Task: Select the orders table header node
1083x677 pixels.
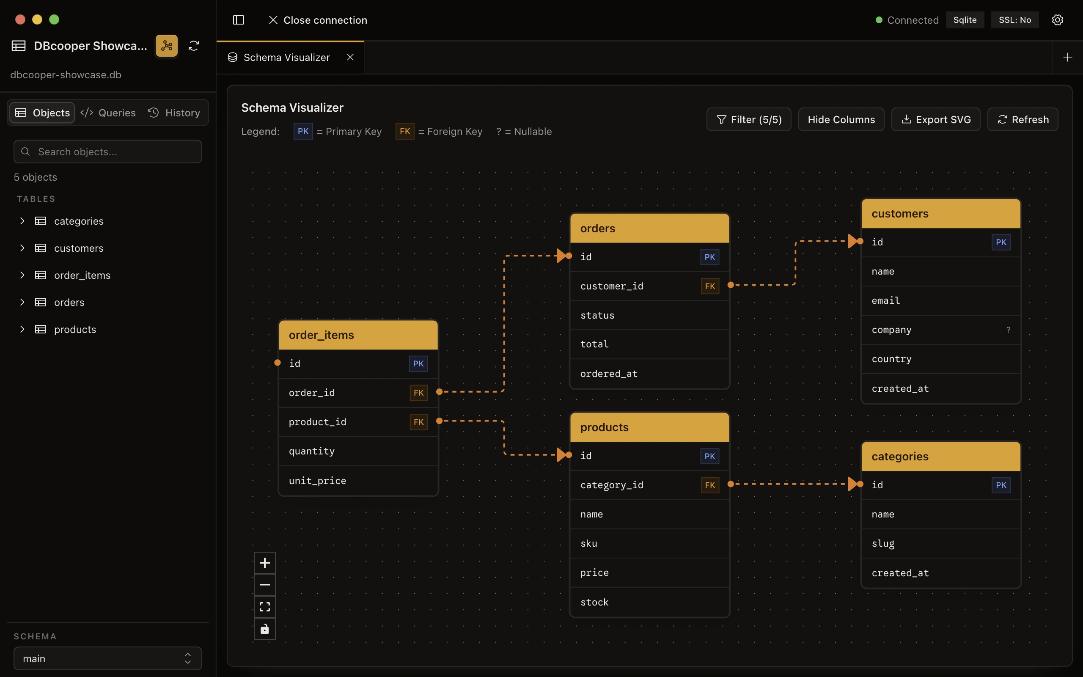Action: (x=650, y=228)
